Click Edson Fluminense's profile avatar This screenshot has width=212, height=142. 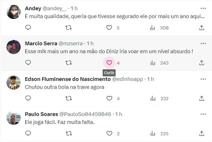(x=14, y=83)
